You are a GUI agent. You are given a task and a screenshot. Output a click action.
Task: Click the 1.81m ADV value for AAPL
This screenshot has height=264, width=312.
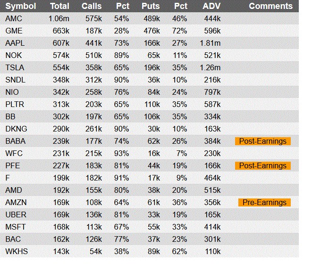click(210, 43)
